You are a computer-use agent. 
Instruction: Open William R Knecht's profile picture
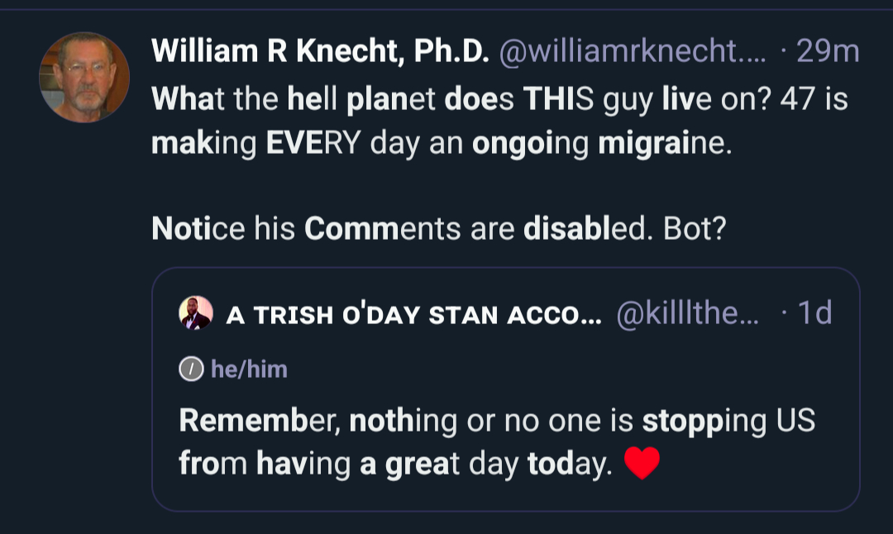tap(84, 77)
